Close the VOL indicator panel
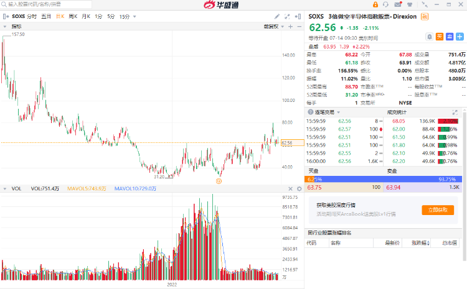The height and width of the screenshot is (289, 467). pyautogui.click(x=290, y=189)
